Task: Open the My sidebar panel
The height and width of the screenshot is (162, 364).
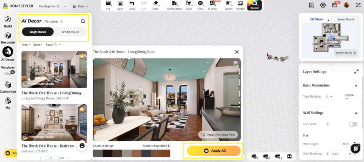Action: [8, 103]
